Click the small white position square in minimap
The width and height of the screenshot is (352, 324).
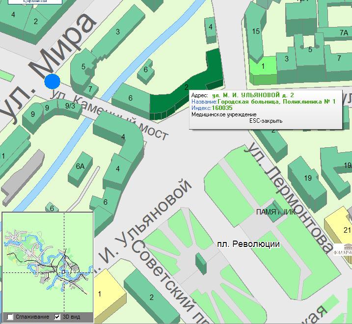tap(63, 272)
